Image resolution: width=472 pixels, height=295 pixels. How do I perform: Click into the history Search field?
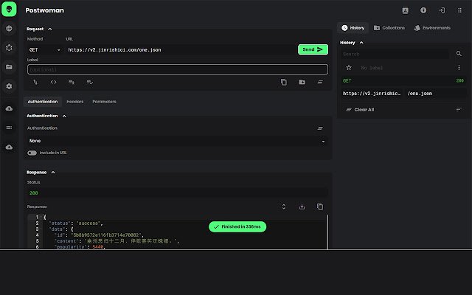(395, 54)
